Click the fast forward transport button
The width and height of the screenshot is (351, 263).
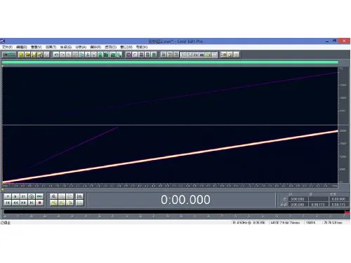[23, 203]
